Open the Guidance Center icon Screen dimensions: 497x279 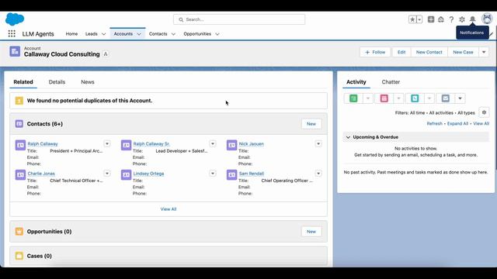[441, 19]
